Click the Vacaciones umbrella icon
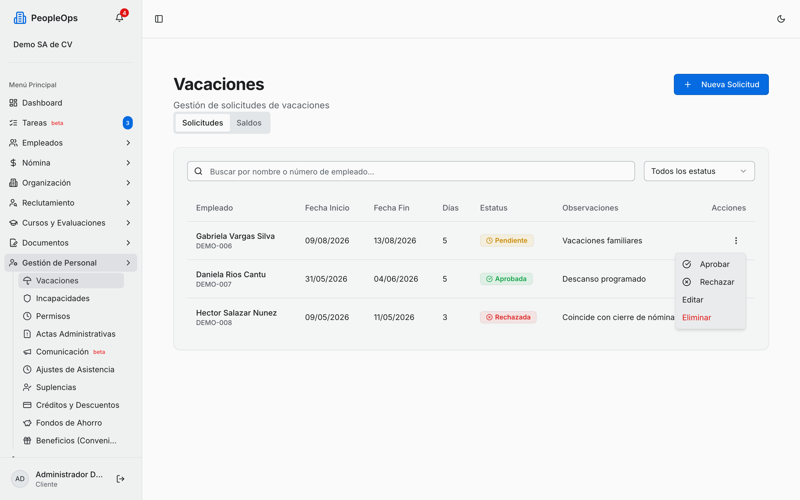 click(x=27, y=281)
